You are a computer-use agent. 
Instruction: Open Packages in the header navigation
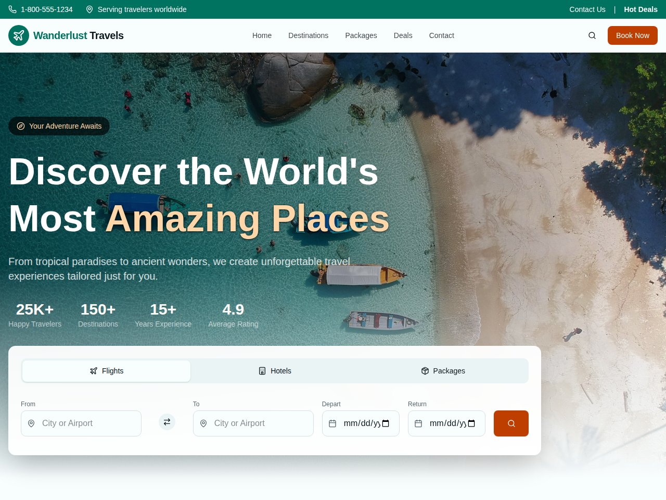click(x=361, y=35)
